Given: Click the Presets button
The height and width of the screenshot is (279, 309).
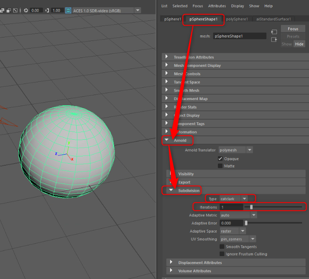Looking at the screenshot, I should click(293, 37).
